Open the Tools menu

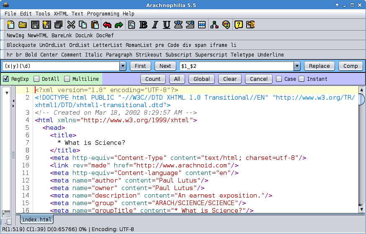[43, 14]
